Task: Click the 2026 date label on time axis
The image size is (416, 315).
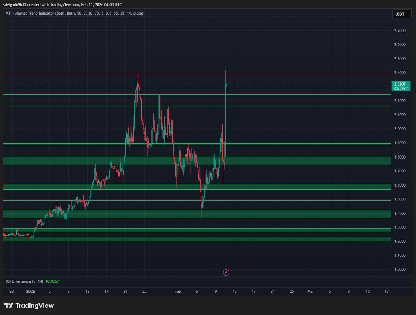Action: point(31,291)
